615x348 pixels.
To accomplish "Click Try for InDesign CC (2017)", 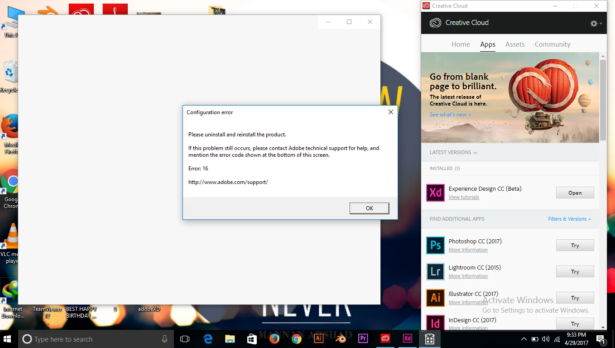I will 575,324.
